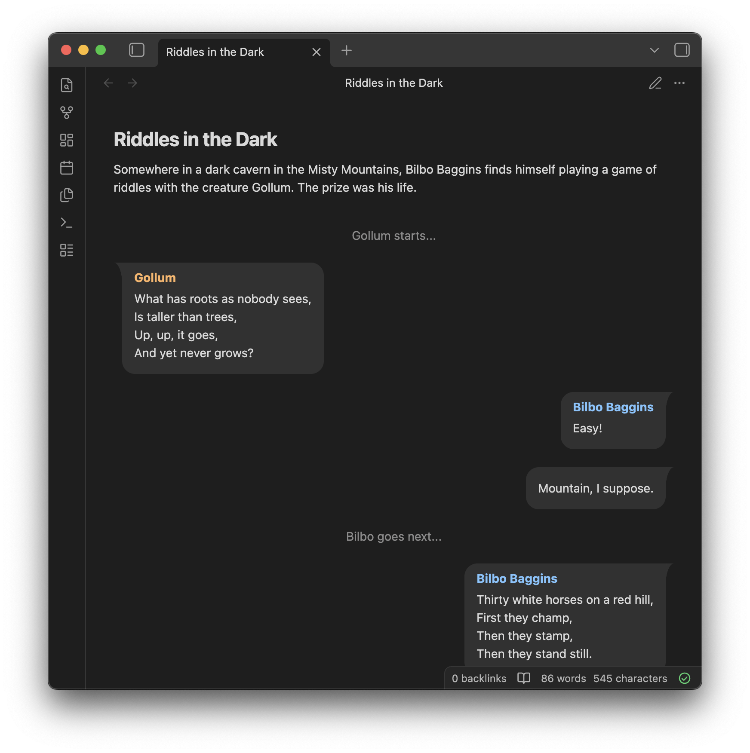This screenshot has height=753, width=750.
Task: Click the Easy! message text
Action: coord(587,428)
